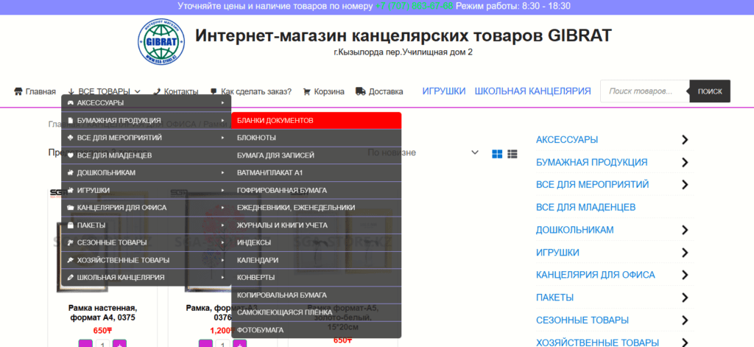This screenshot has width=754, height=347.
Task: Go to Главная page link
Action: [x=35, y=91]
